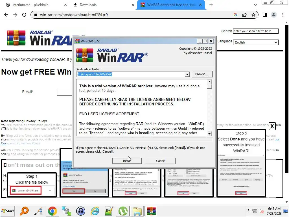Share this page icon
The width and height of the screenshot is (289, 217).
pos(244,15)
